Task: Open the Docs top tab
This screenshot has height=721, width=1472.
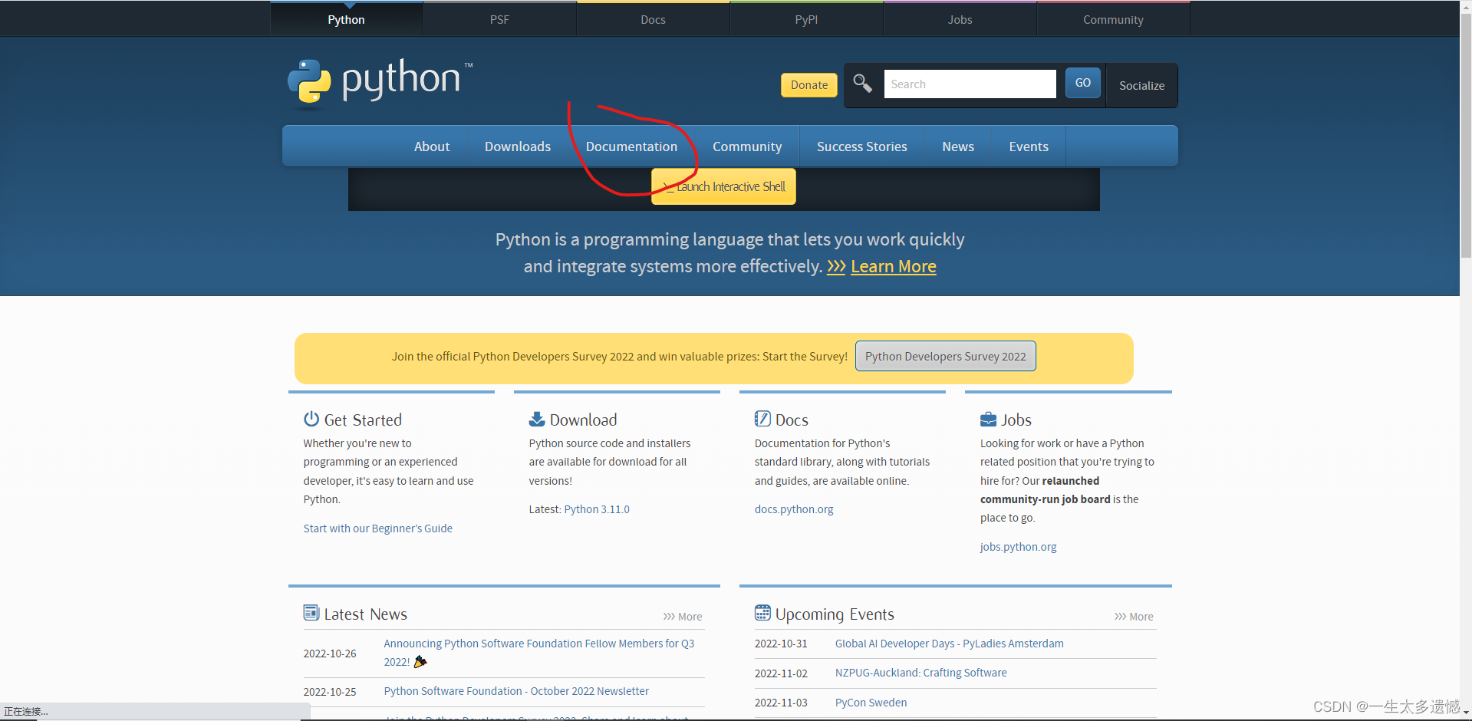Action: 653,19
